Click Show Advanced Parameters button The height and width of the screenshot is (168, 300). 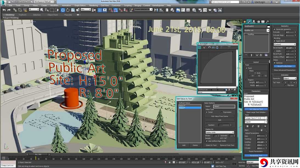pos(285,70)
